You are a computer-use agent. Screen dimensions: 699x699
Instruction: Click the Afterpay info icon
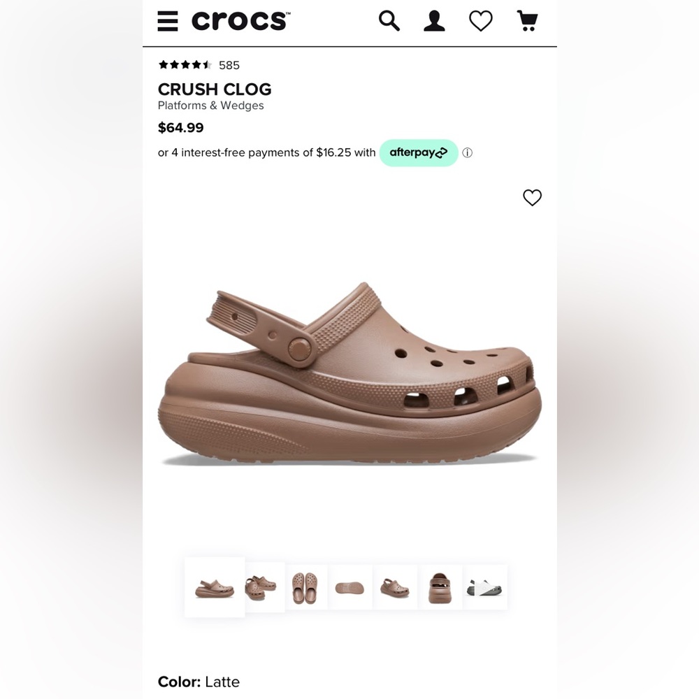click(467, 152)
